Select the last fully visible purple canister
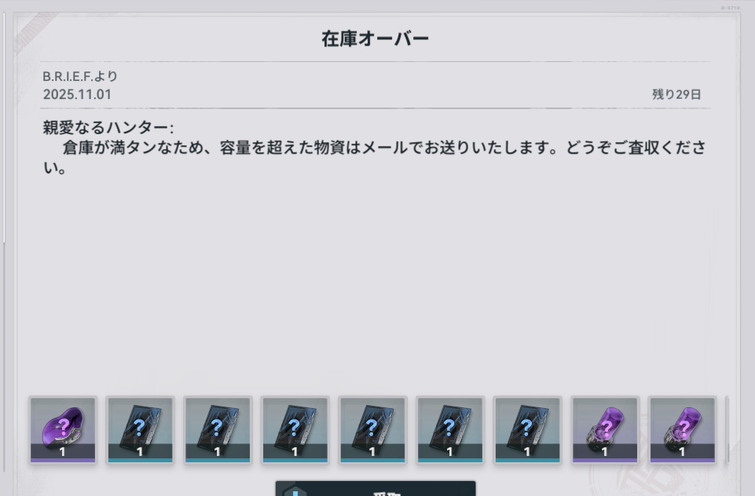This screenshot has height=496, width=755. (683, 429)
